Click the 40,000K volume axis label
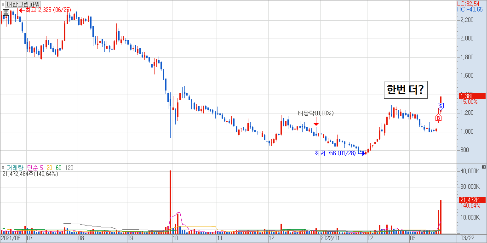This screenshot has height=243, width=487. coord(470,171)
